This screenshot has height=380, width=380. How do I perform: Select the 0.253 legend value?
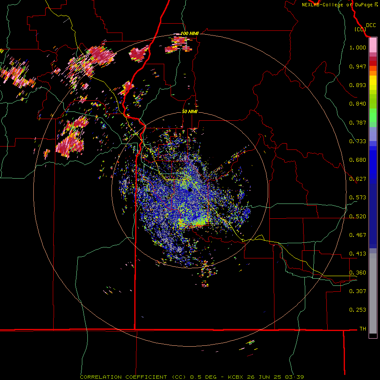[358, 310]
